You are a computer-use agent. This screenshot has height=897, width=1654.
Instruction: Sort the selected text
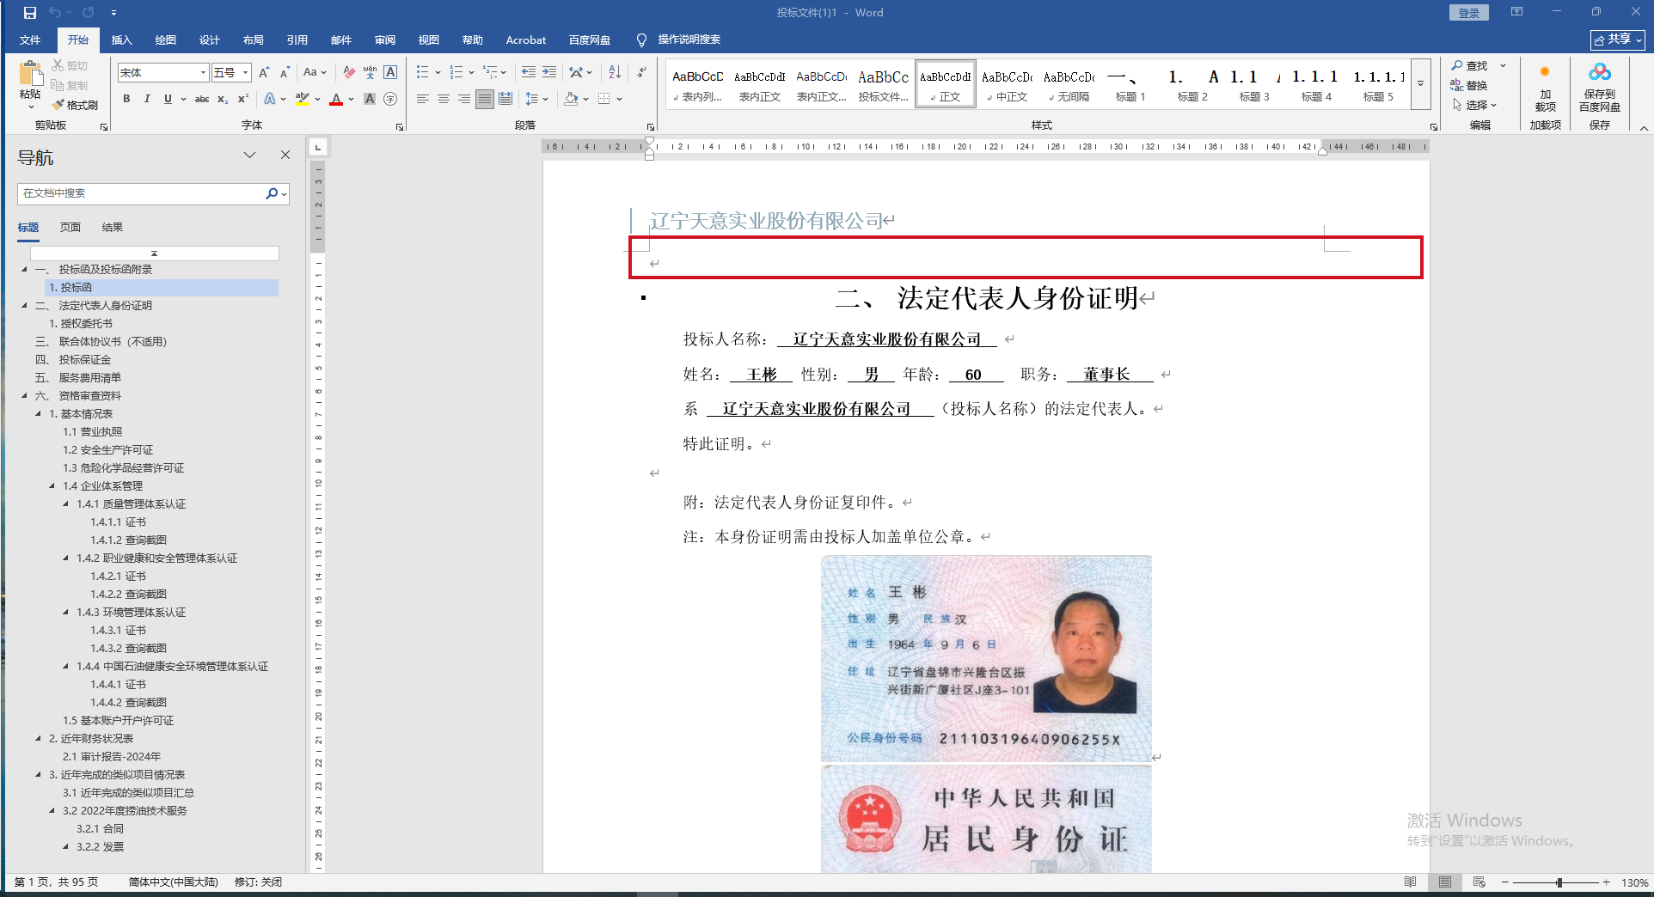pos(615,73)
